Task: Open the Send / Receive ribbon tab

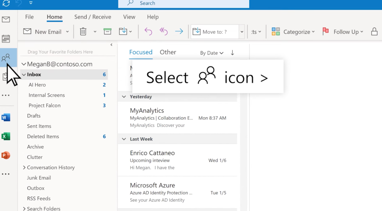Action: coord(93,17)
